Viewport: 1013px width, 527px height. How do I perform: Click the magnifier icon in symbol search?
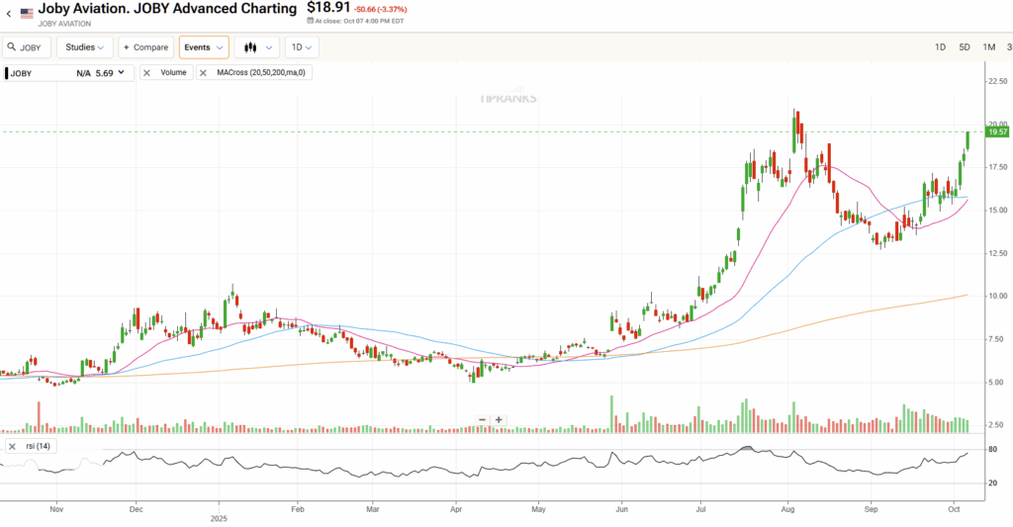pos(12,47)
